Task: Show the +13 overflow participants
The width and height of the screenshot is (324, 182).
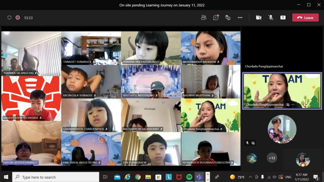Action: pyautogui.click(x=272, y=158)
